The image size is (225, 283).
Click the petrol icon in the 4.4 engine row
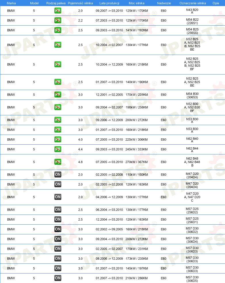58,149
